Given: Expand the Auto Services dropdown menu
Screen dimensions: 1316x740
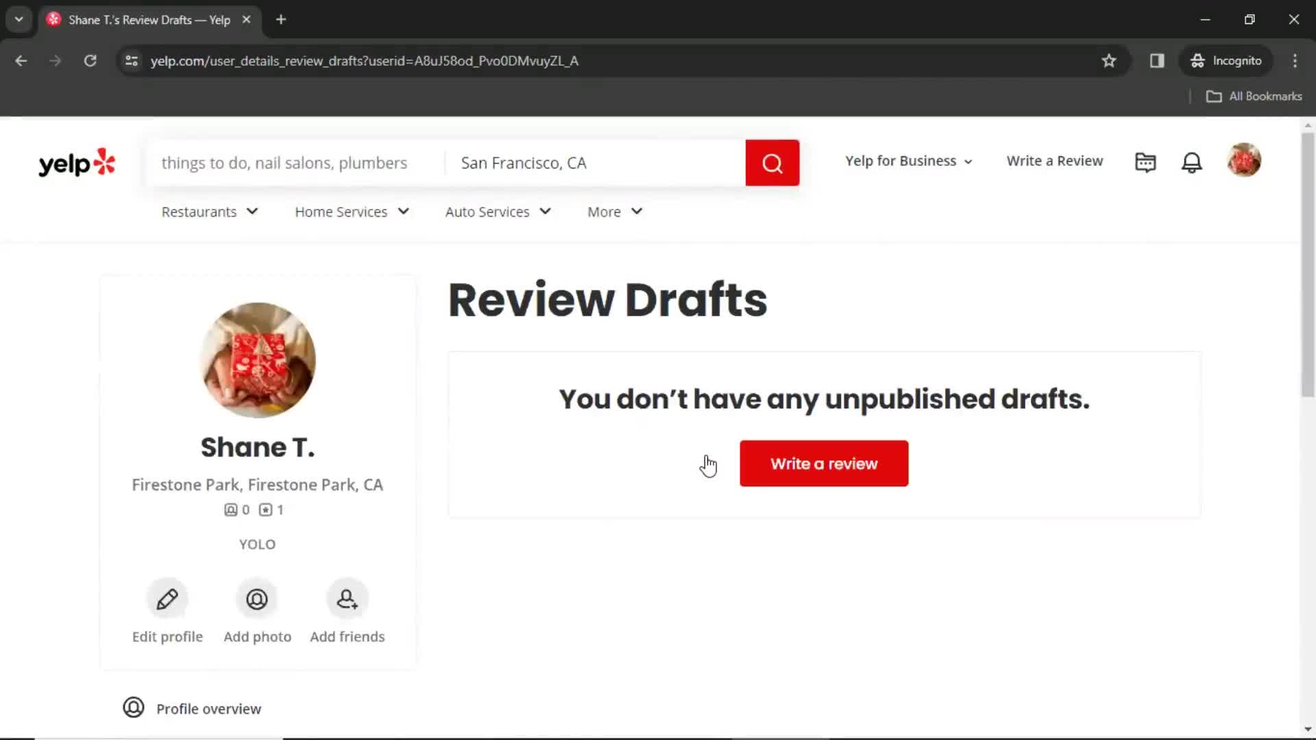Looking at the screenshot, I should point(499,212).
